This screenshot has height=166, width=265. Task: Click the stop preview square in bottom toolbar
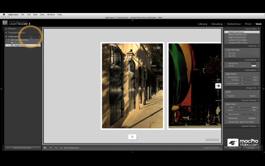(x=45, y=148)
